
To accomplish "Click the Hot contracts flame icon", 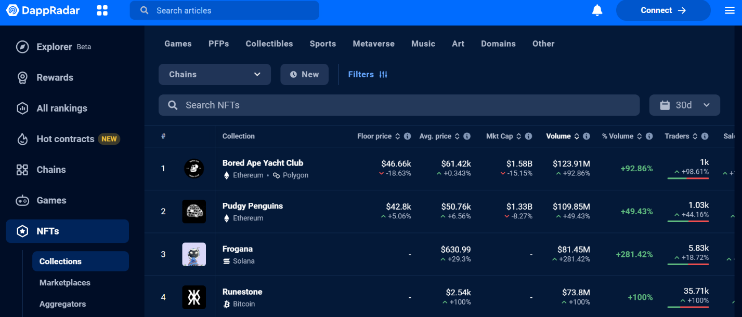I will [22, 139].
